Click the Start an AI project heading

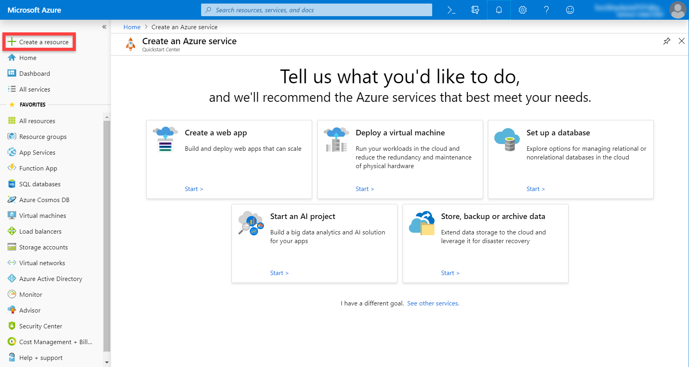(303, 217)
